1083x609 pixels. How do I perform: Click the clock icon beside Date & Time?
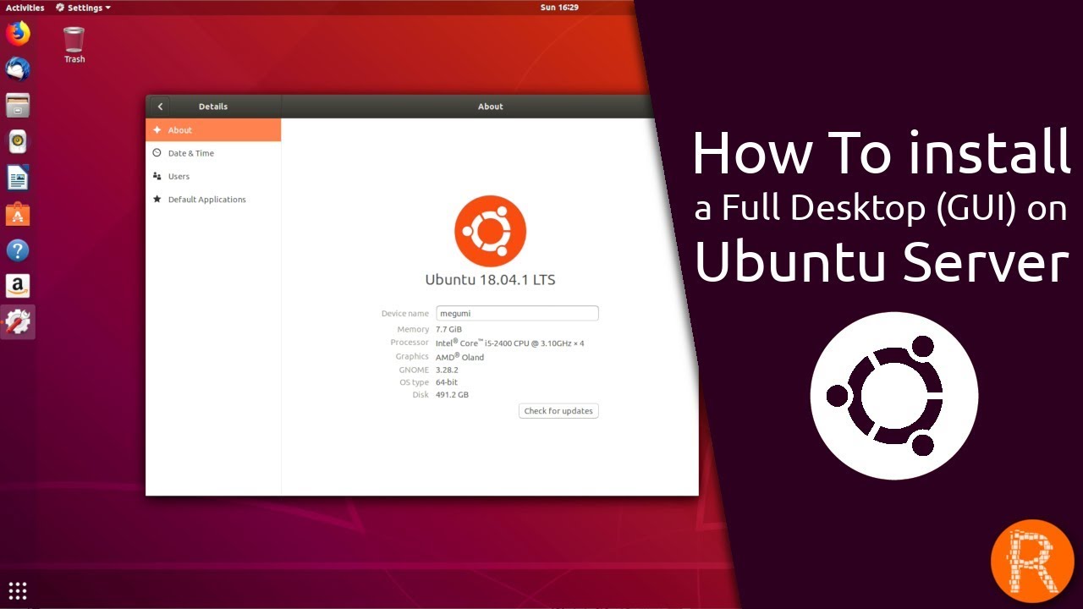[x=157, y=153]
